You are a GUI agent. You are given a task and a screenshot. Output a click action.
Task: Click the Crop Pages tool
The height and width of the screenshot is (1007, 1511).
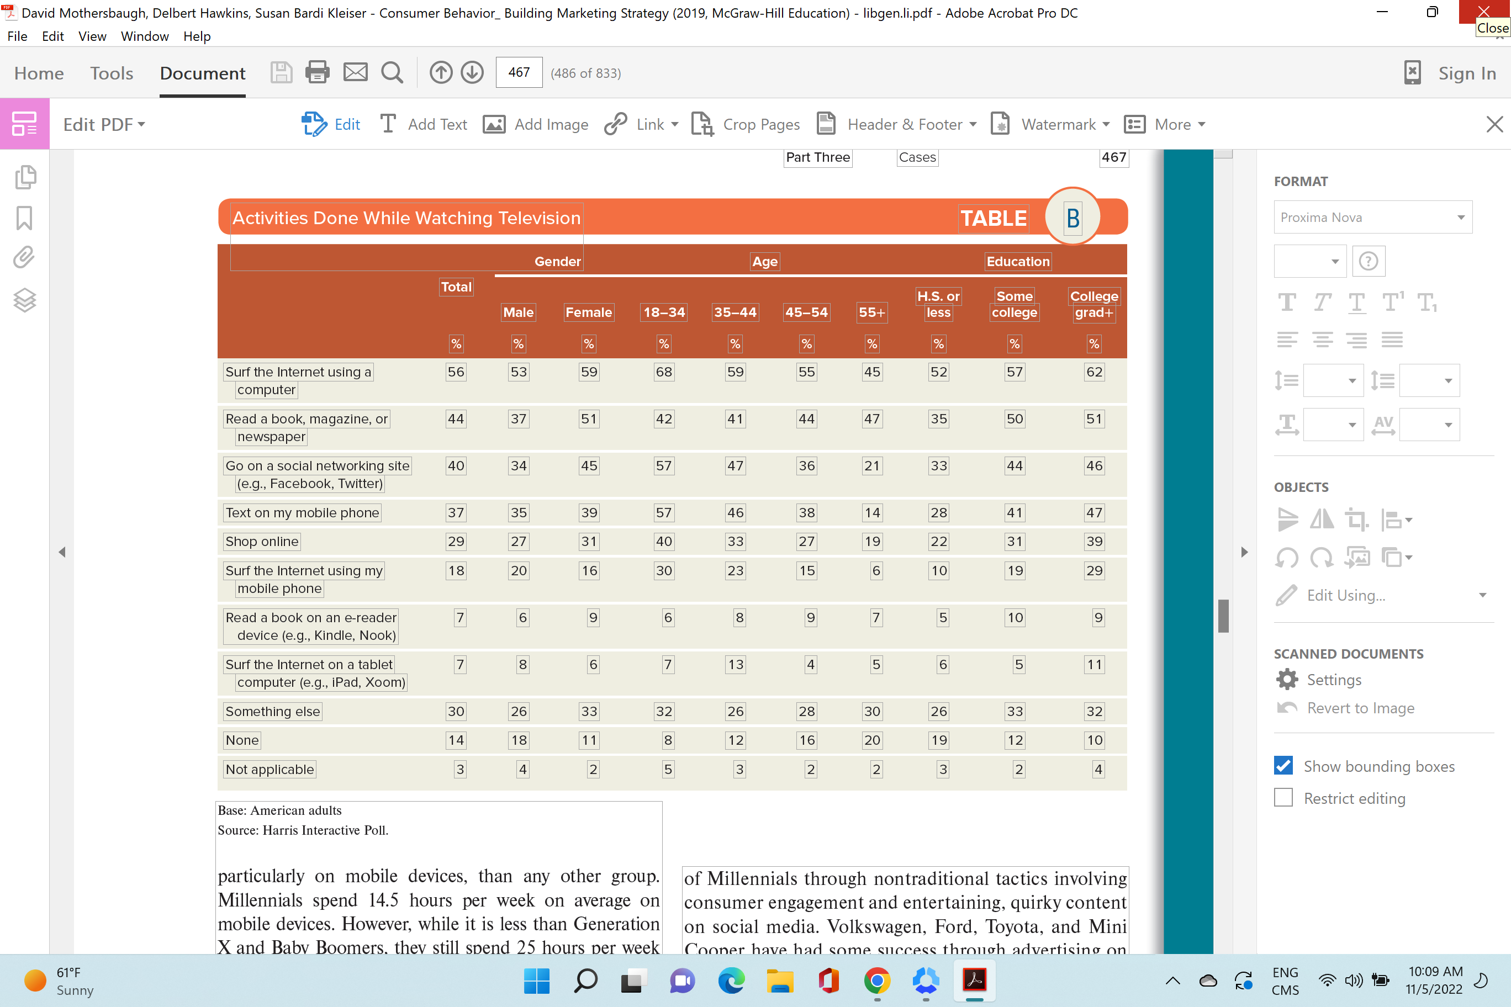tap(745, 124)
